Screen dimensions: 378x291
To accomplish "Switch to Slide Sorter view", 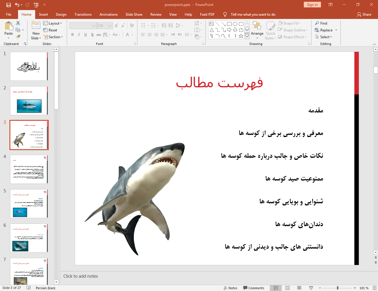I will point(288,288).
